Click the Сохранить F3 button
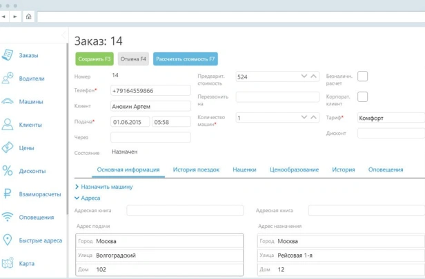 pos(95,59)
